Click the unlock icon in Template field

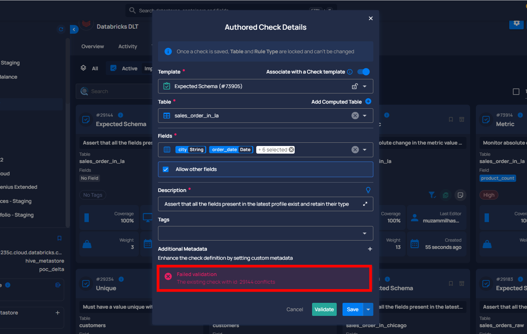(355, 86)
